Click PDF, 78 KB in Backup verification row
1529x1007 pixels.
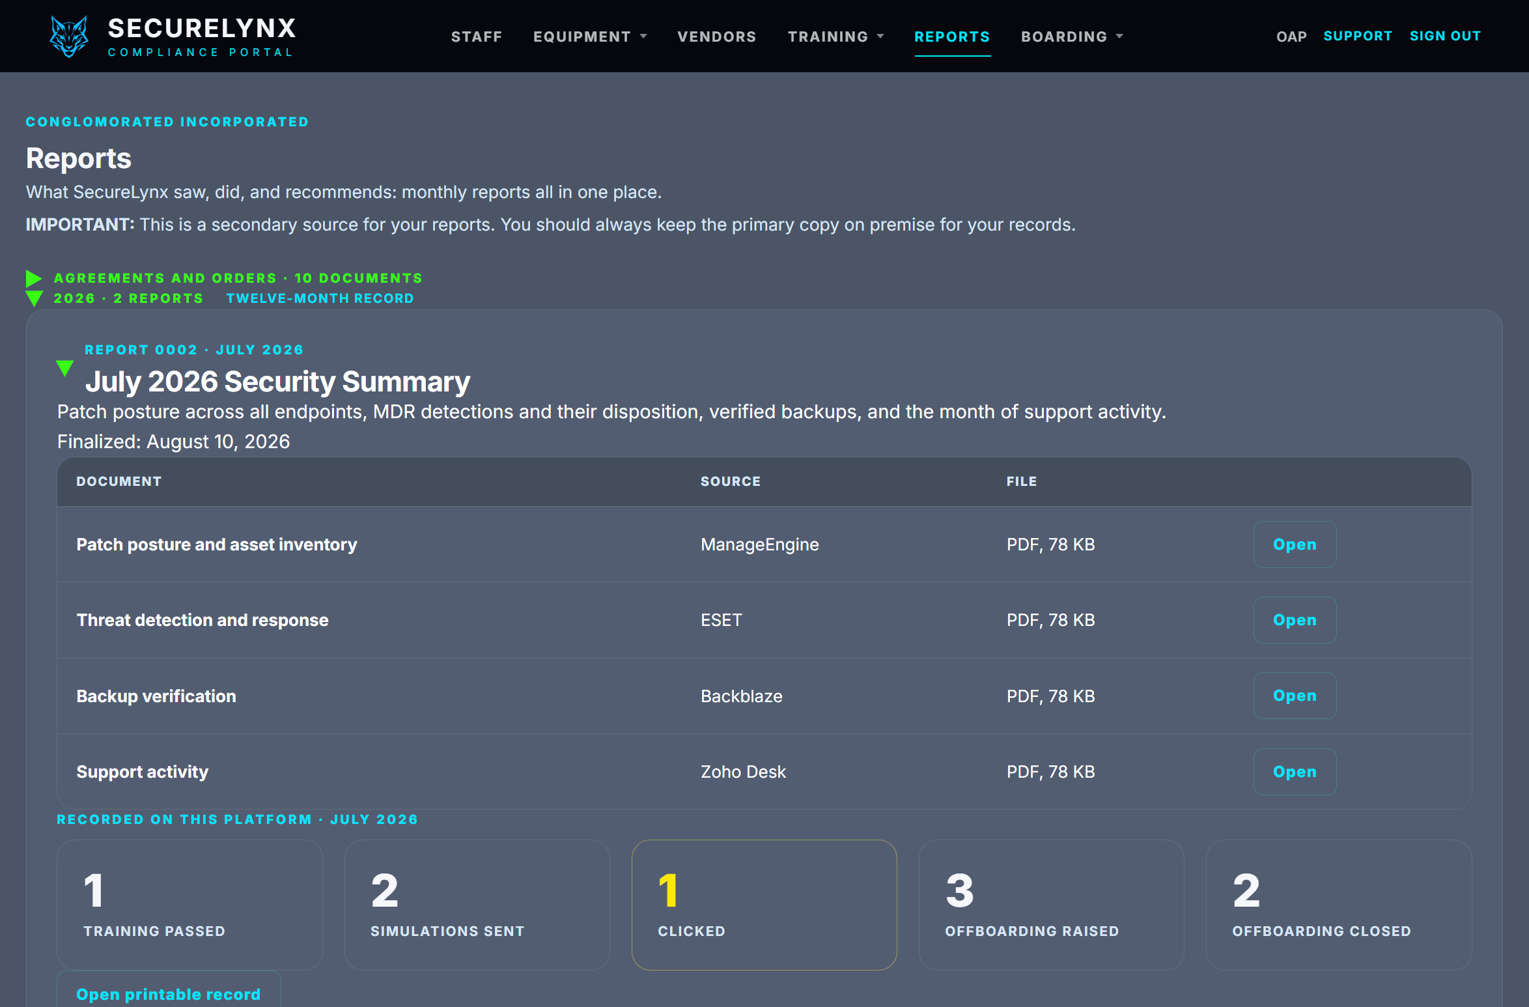pos(1051,696)
